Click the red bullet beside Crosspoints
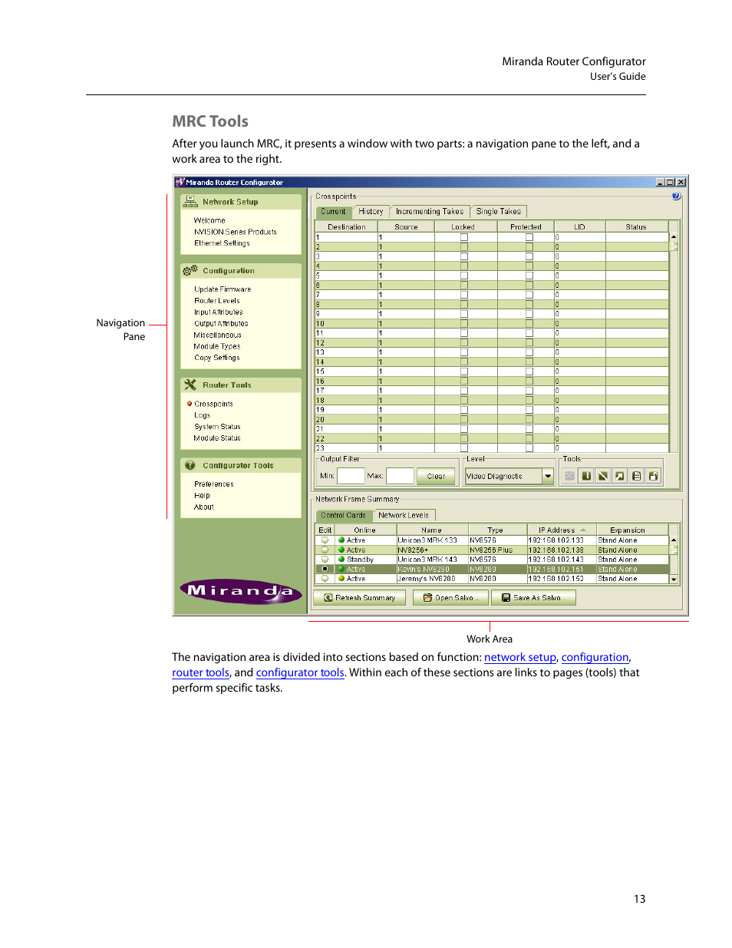732x948 pixels. (190, 404)
